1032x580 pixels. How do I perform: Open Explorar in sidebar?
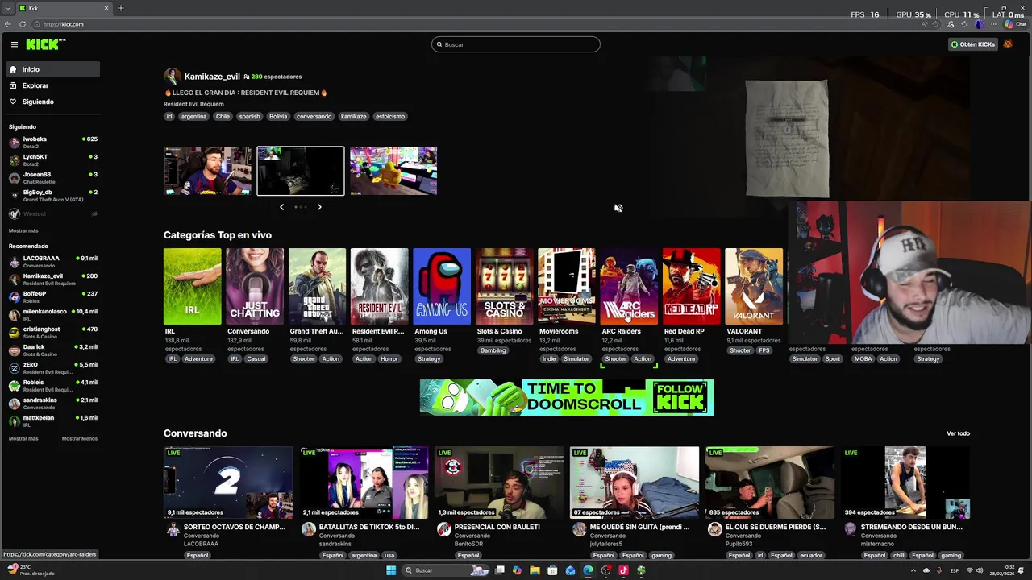(53, 85)
